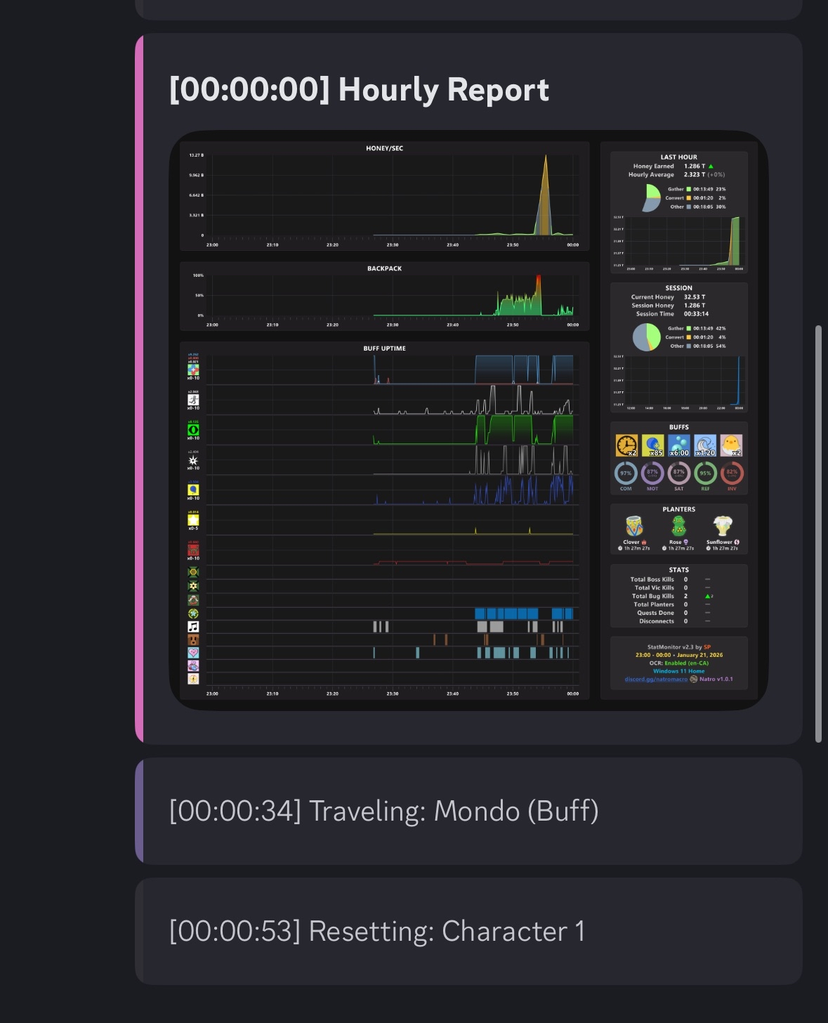Click the BUFF UPTIME chart title
This screenshot has height=1023, width=828.
(384, 348)
